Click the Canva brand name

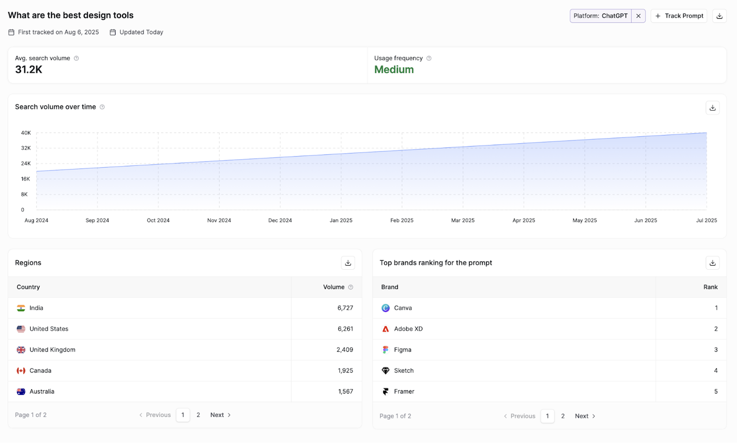(x=403, y=308)
